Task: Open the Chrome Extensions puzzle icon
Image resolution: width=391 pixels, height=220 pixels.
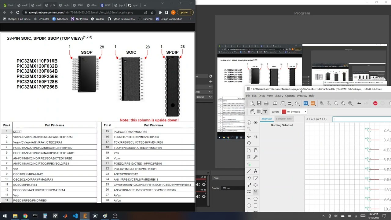Action: pyautogui.click(x=160, y=13)
